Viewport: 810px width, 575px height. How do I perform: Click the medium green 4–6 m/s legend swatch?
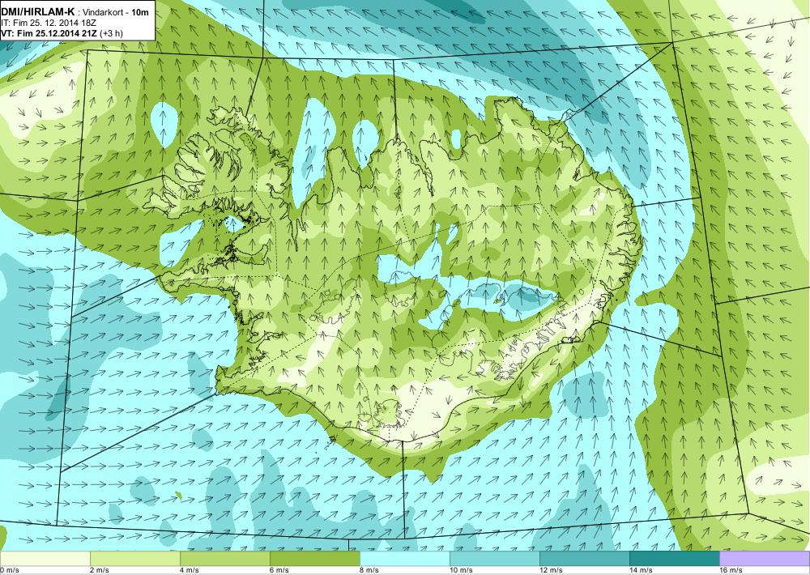[x=224, y=559]
